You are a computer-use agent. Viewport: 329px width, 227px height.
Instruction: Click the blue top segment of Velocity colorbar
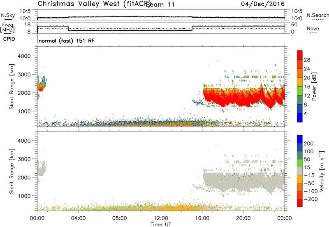coord(300,139)
